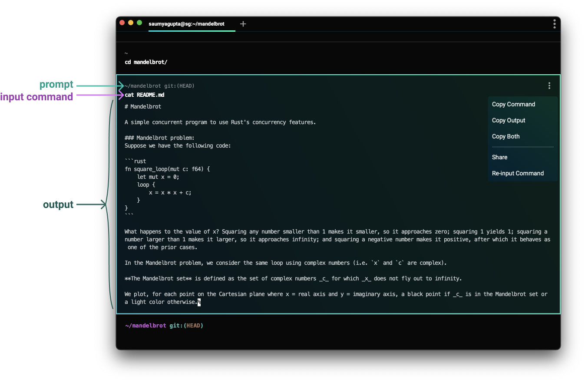585x382 pixels.
Task: Click the cat README.md command text
Action: click(145, 95)
